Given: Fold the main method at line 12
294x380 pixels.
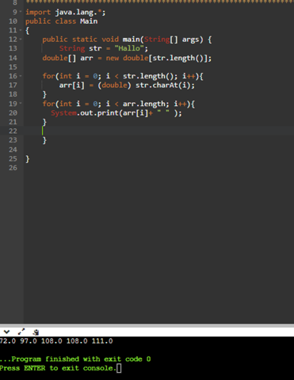Looking at the screenshot, I should click(21, 40).
